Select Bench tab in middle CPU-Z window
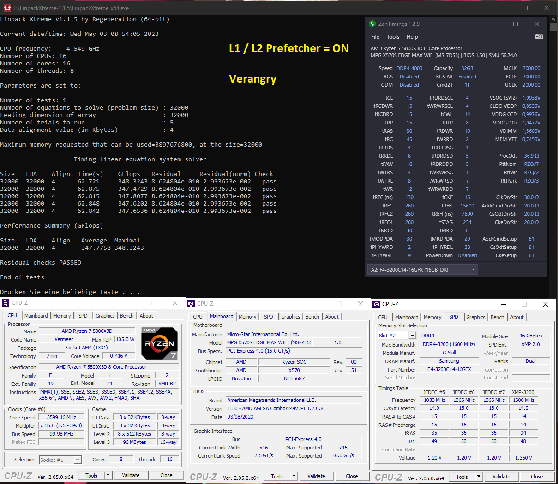 (x=312, y=317)
